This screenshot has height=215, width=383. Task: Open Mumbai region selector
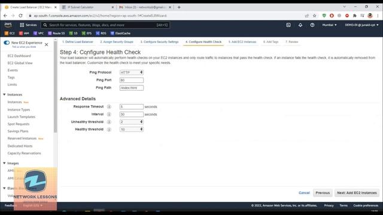[329, 25]
